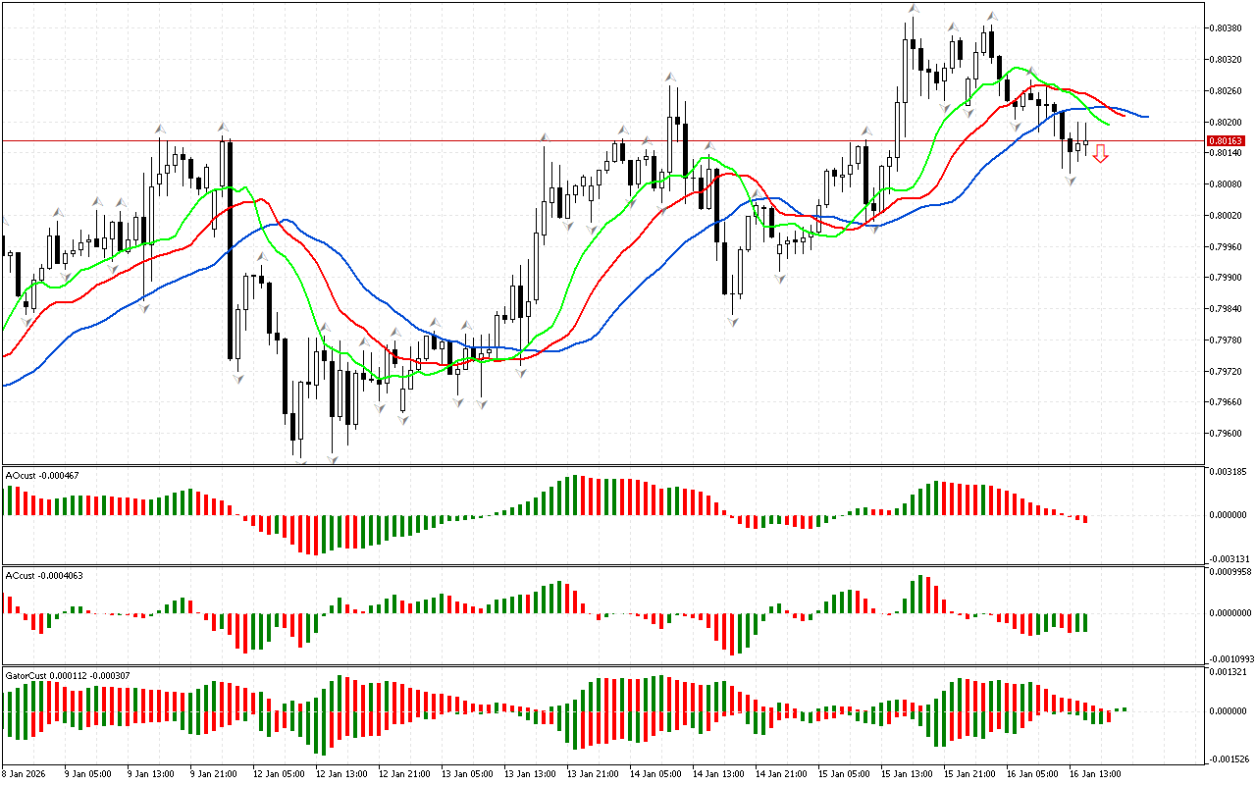Click the right end of the red Alligator teeth line
The height and width of the screenshot is (785, 1256).
(1124, 115)
